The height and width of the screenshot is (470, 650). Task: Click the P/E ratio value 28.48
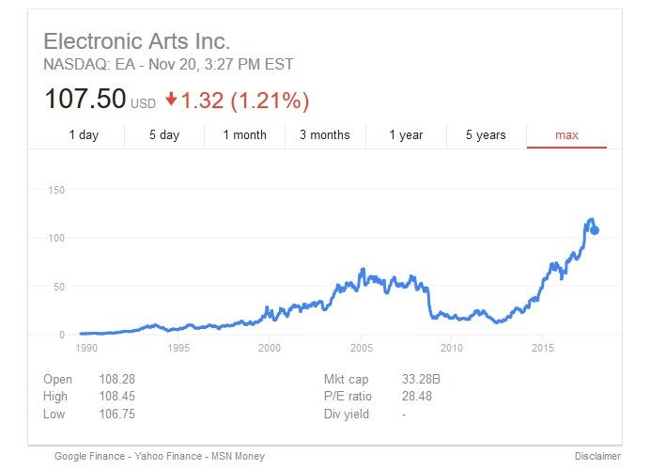tap(416, 397)
